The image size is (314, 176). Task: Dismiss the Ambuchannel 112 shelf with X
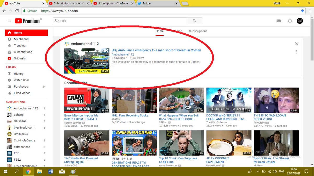pyautogui.click(x=297, y=44)
